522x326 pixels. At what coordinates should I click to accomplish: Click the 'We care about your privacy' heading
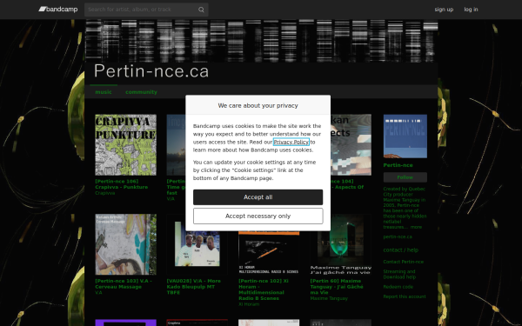pyautogui.click(x=258, y=105)
